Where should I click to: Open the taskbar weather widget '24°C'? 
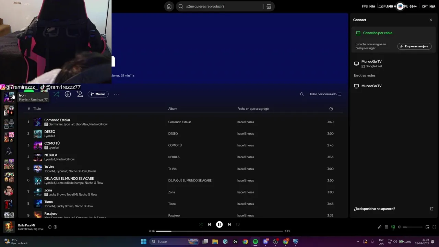16,242
